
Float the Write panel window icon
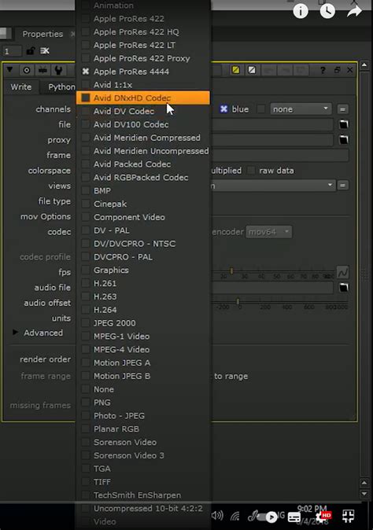pos(337,70)
